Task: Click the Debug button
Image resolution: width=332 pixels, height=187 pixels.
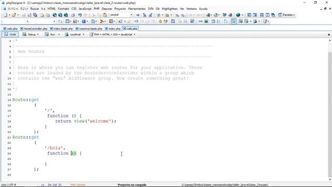Action: click(30, 34)
